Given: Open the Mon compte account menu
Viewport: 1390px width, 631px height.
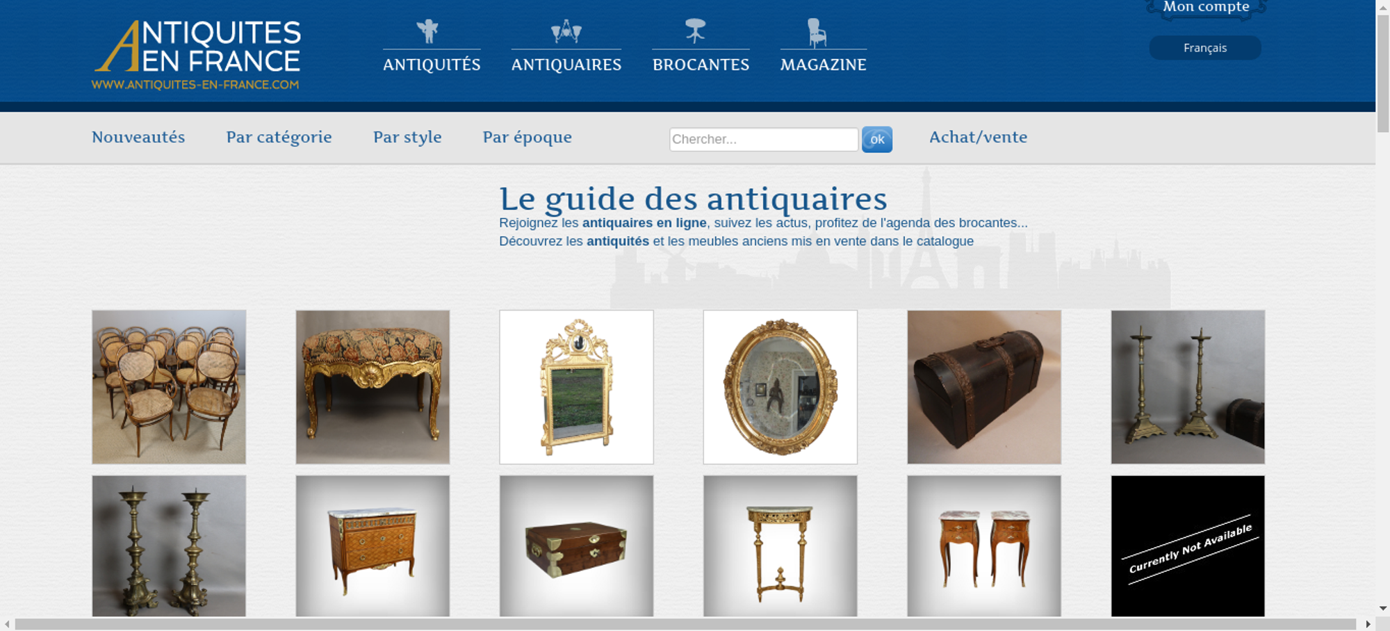Looking at the screenshot, I should [x=1206, y=8].
